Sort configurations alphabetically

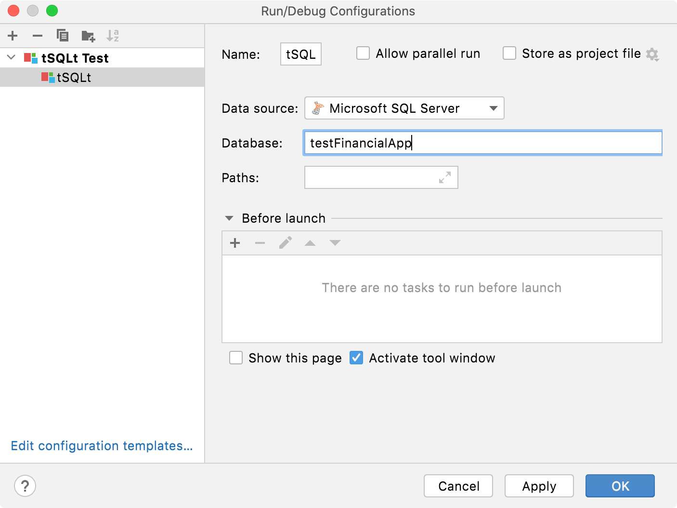[113, 35]
